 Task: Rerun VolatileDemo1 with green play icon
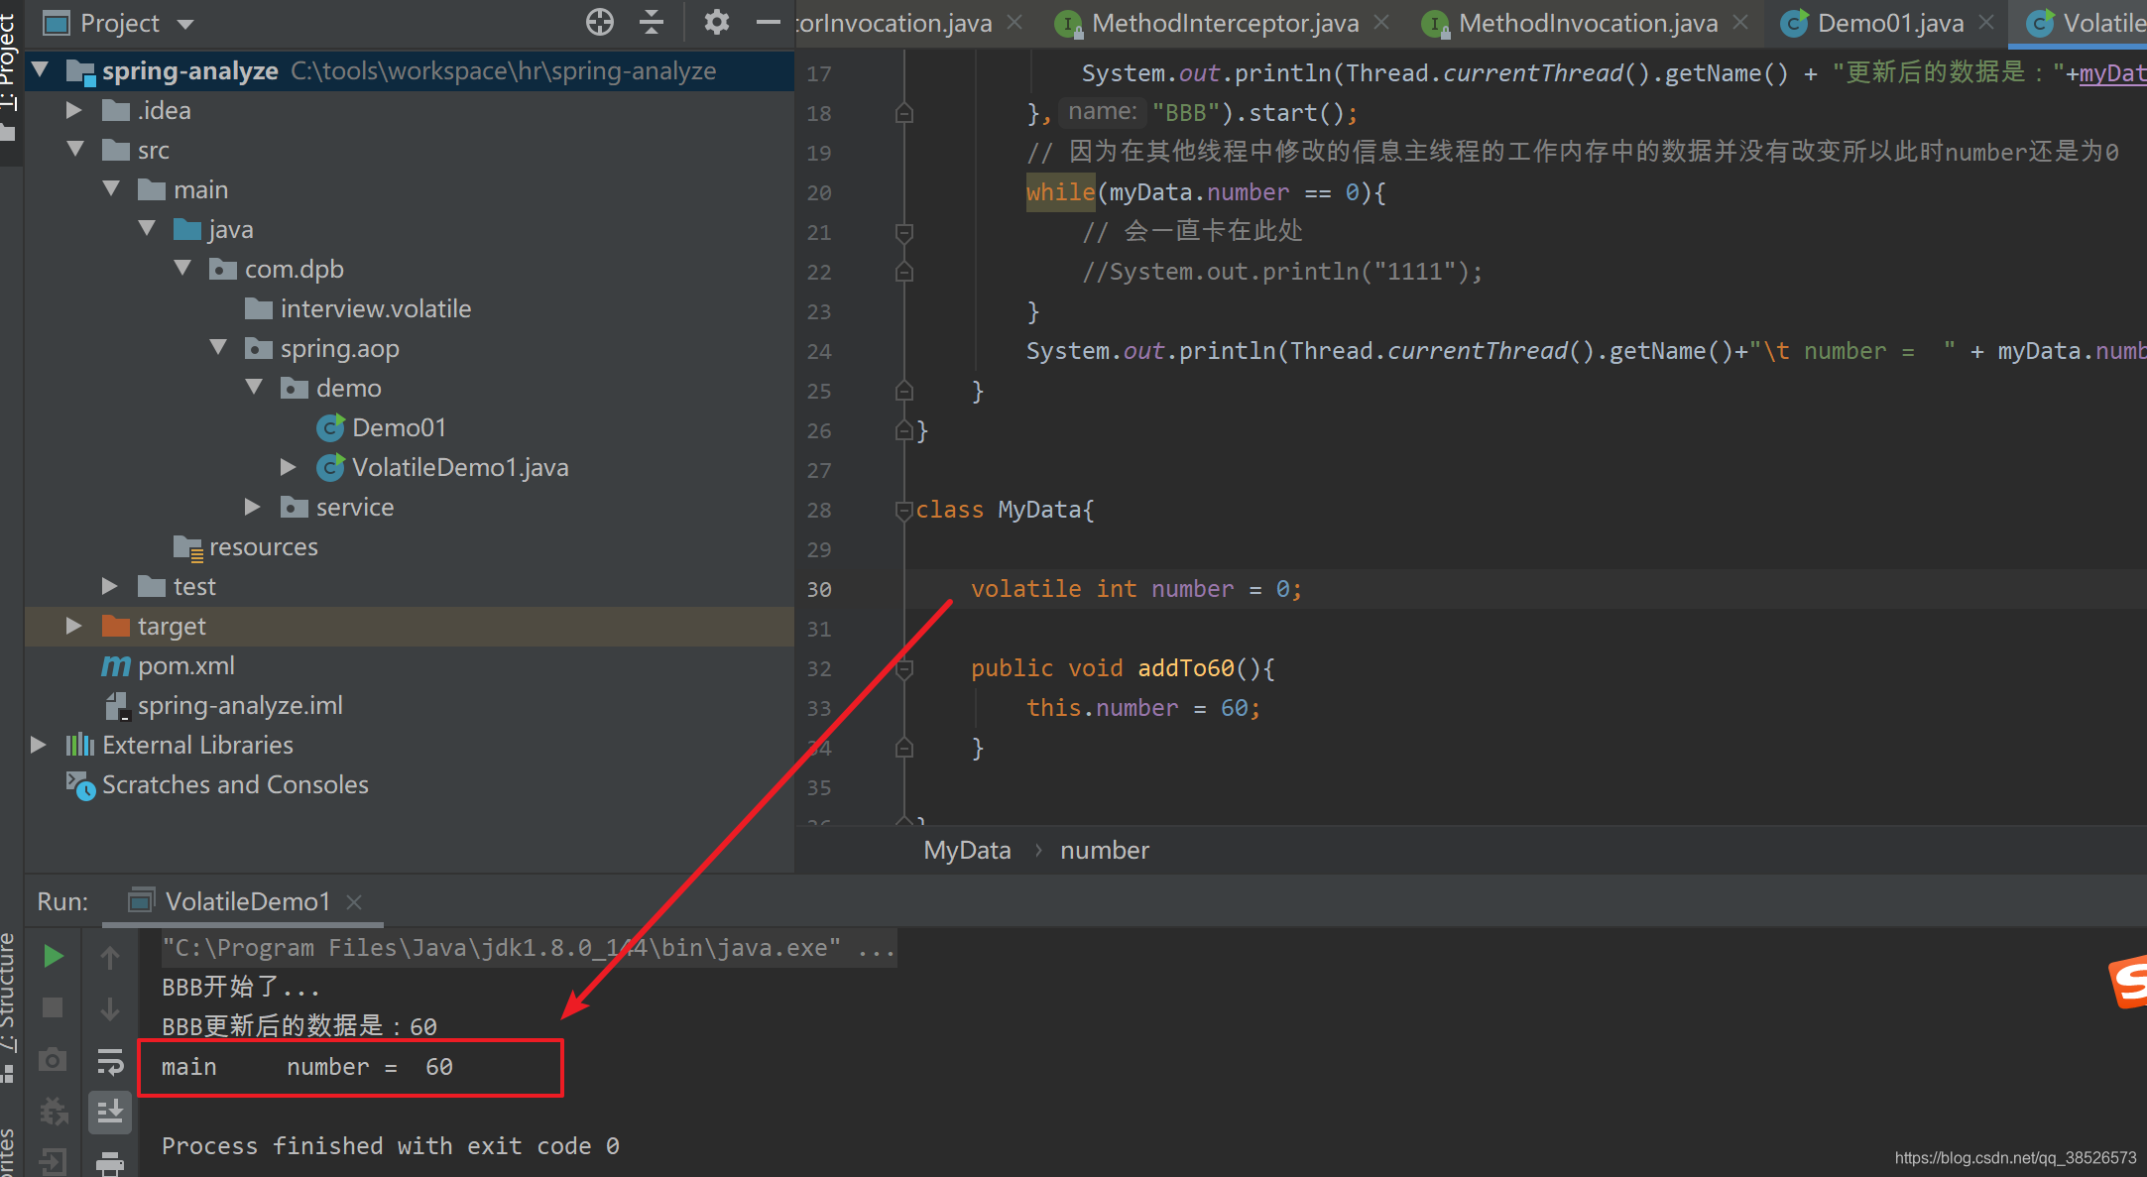point(54,956)
